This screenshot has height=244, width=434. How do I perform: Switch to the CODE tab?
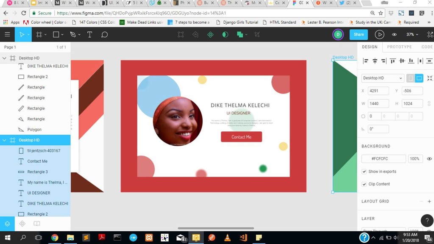[427, 47]
